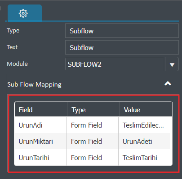Collapse the Sub Flow Mapping section
The image size is (182, 179).
point(168,83)
